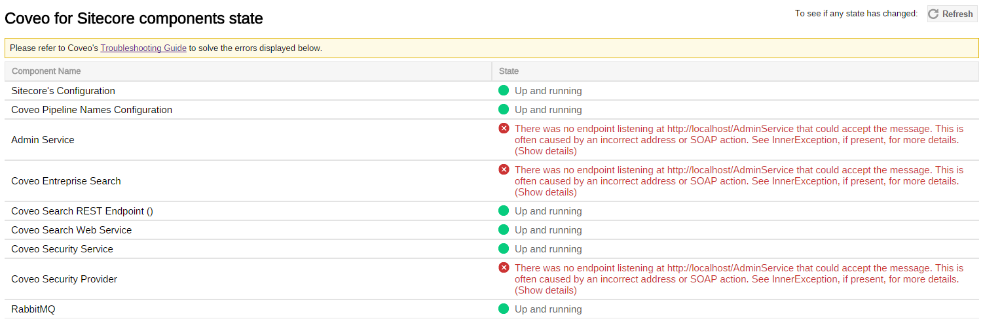Select the Coveo Security Provider component name

click(64, 279)
